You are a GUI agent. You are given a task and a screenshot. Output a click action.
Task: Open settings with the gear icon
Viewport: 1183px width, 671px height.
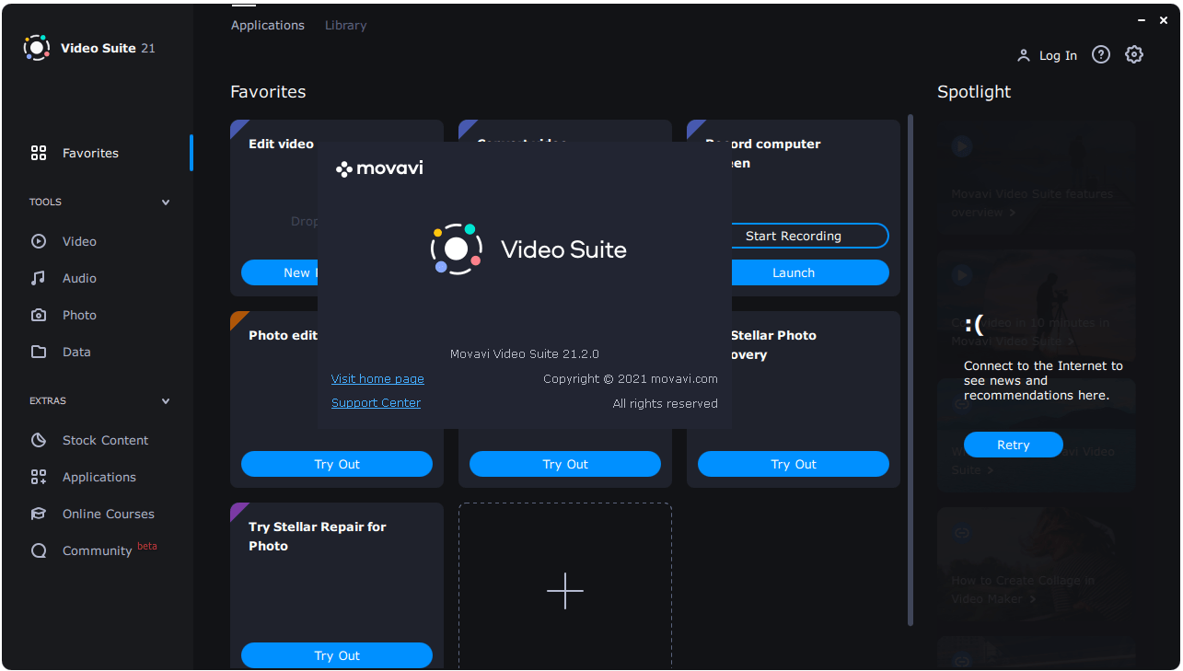1134,55
